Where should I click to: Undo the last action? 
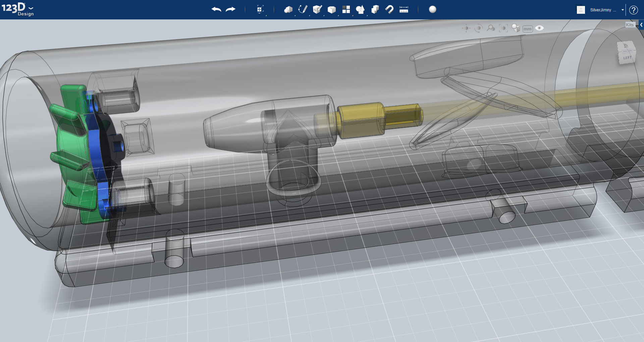click(x=216, y=9)
